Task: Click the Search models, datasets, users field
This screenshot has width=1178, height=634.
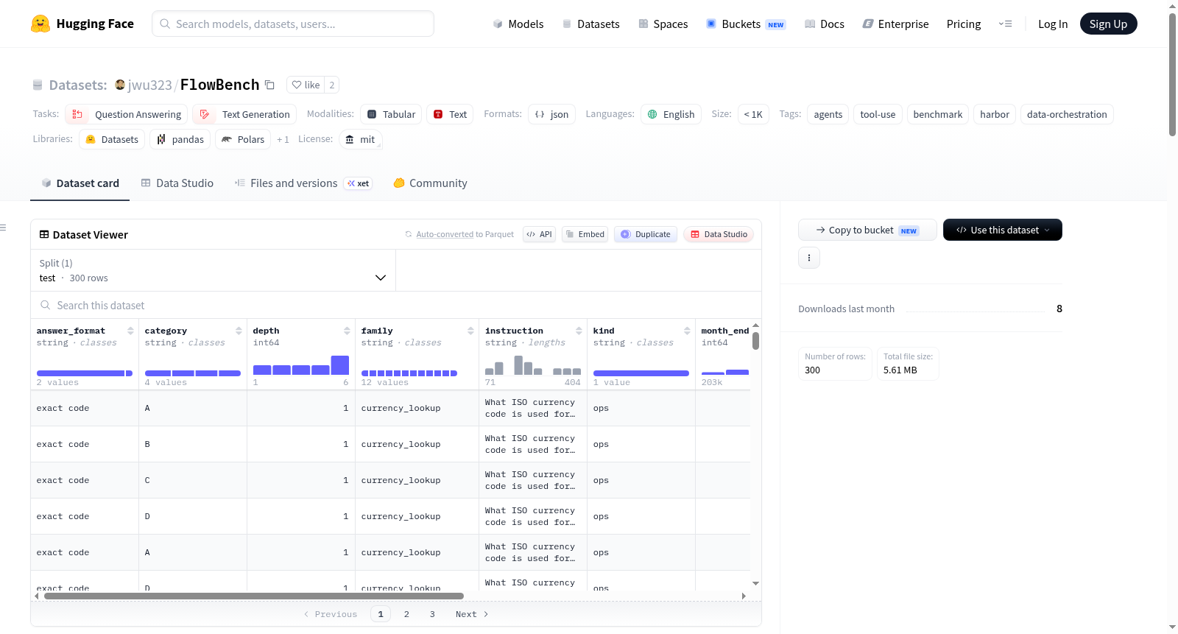Action: click(293, 24)
